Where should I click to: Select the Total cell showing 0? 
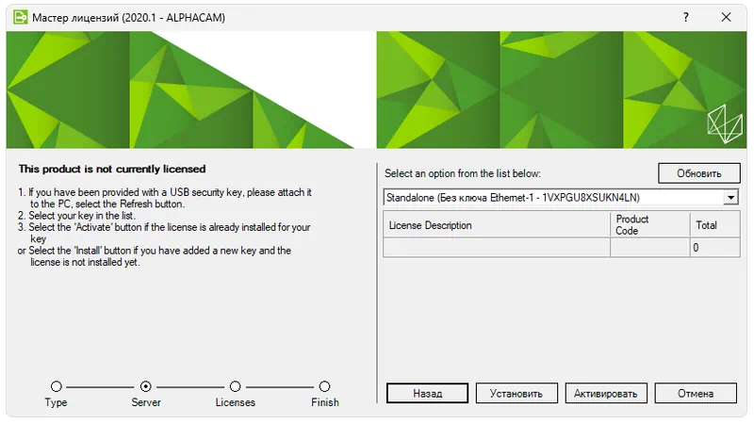point(715,248)
